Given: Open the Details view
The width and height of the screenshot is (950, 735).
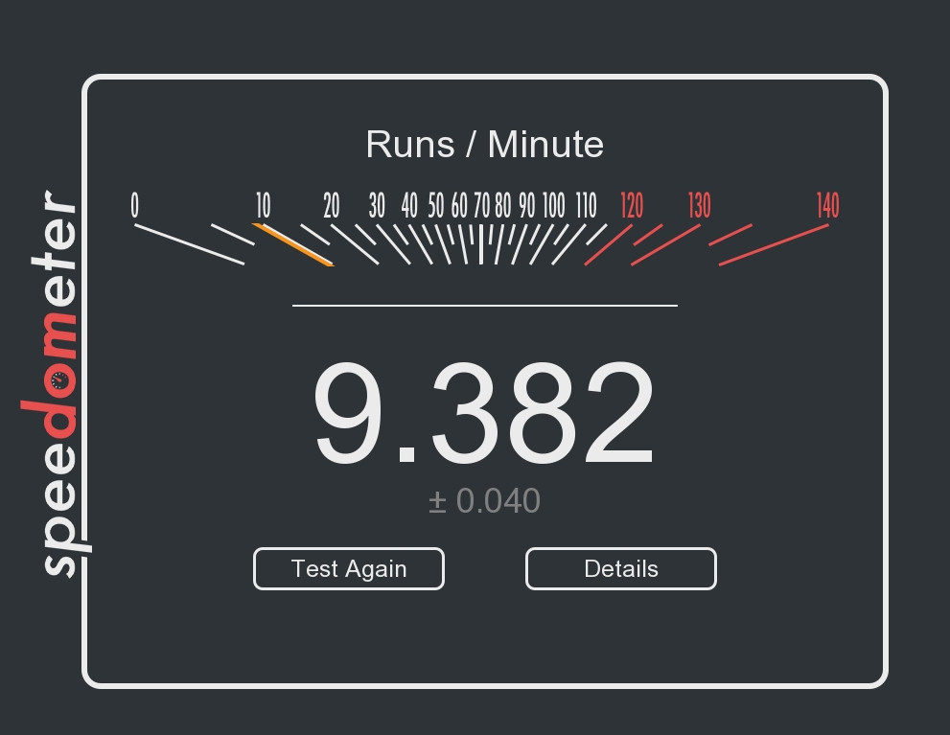Looking at the screenshot, I should click(620, 568).
